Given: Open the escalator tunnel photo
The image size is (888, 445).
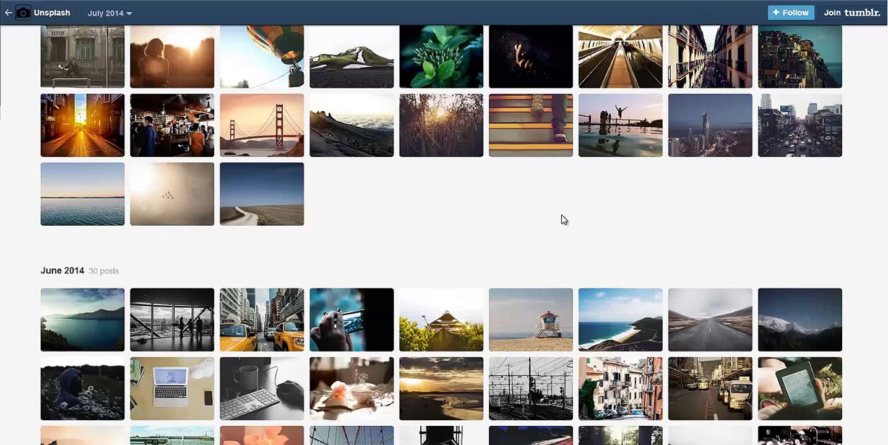Looking at the screenshot, I should (621, 56).
